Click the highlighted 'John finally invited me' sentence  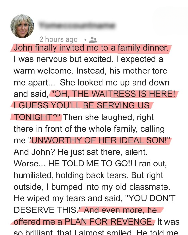(x=91, y=48)
